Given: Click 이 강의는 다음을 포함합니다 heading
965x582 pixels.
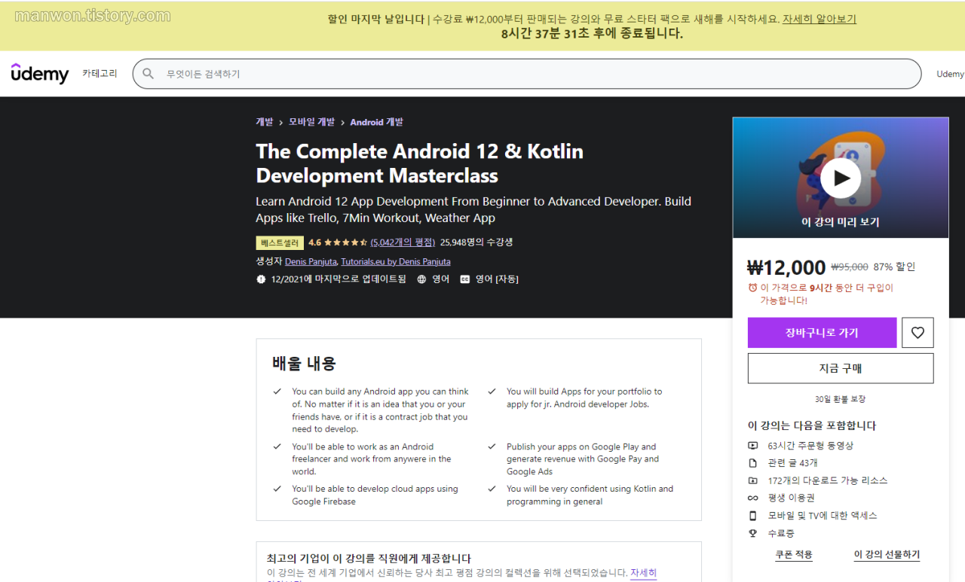Looking at the screenshot, I should (x=812, y=425).
